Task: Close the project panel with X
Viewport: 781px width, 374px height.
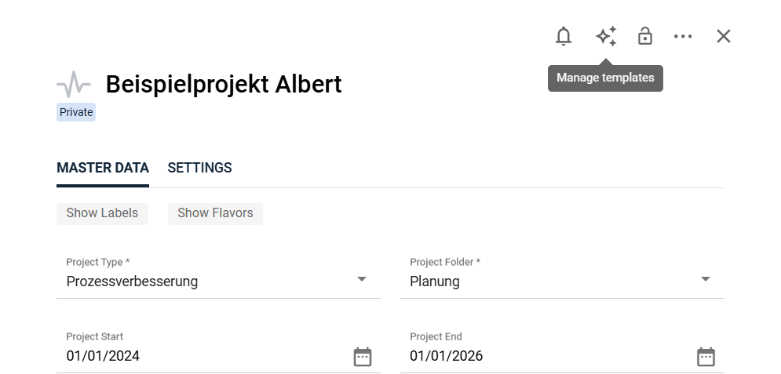Action: coord(723,36)
